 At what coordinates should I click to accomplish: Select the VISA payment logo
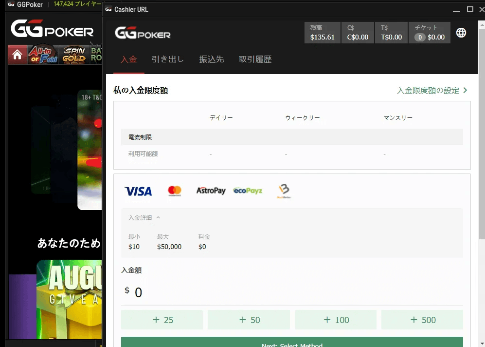(138, 191)
